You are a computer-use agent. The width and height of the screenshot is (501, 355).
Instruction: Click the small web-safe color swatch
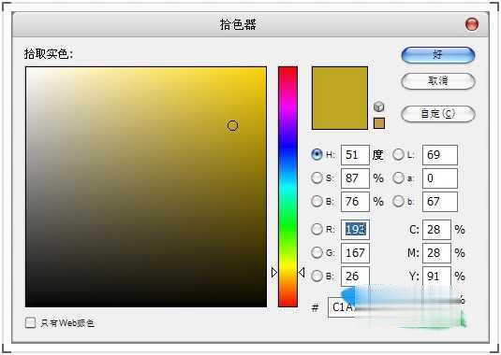(x=379, y=123)
